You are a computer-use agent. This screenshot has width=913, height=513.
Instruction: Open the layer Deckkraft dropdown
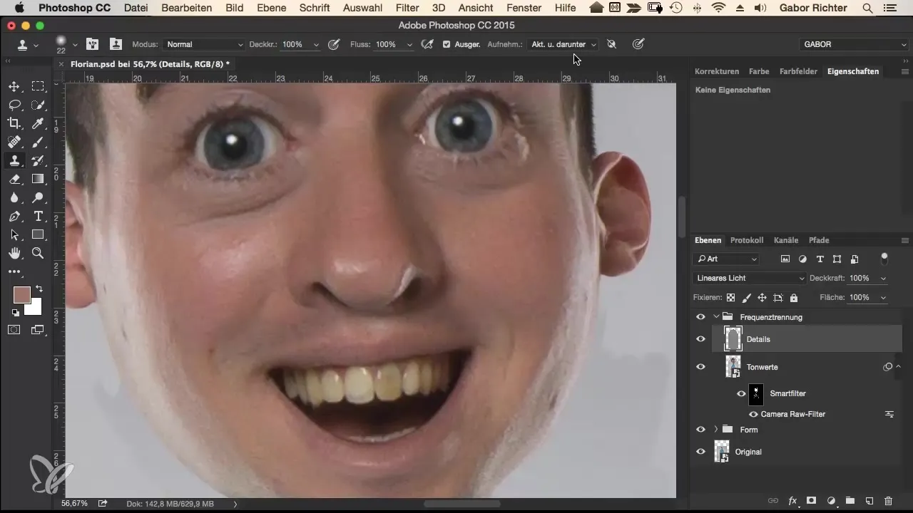pyautogui.click(x=884, y=278)
